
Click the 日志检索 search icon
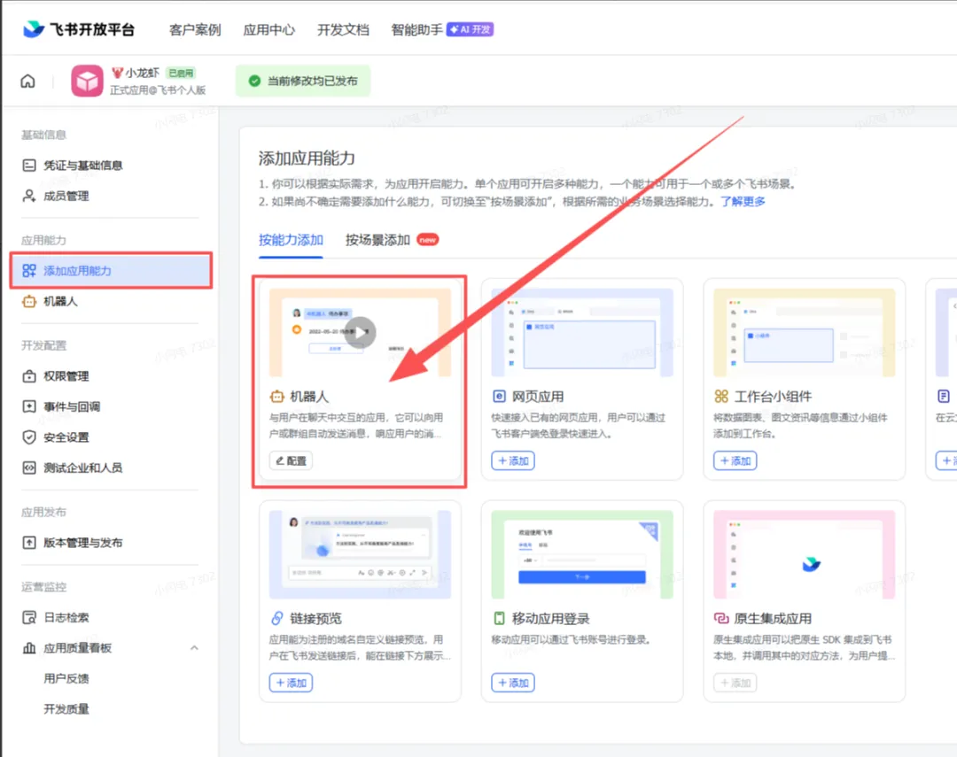[28, 617]
